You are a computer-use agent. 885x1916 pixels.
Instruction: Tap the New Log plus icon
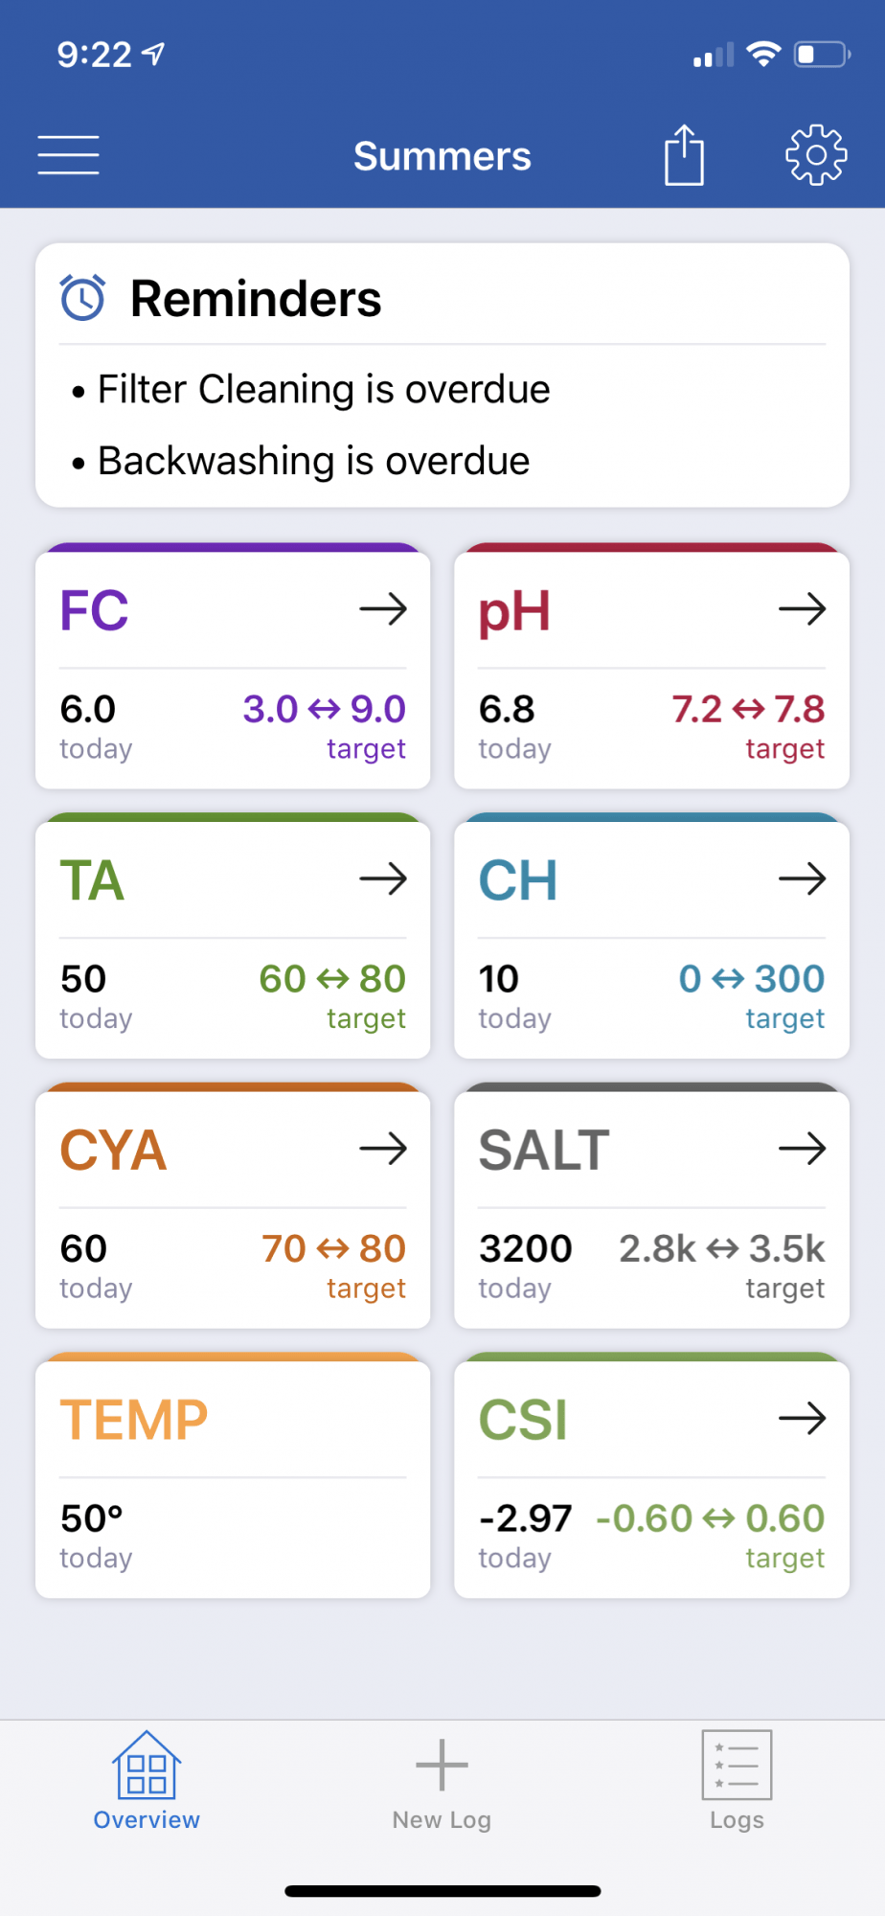tap(442, 1765)
